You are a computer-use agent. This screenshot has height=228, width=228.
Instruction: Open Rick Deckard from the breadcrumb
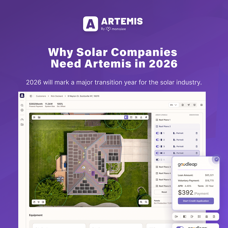56,96
